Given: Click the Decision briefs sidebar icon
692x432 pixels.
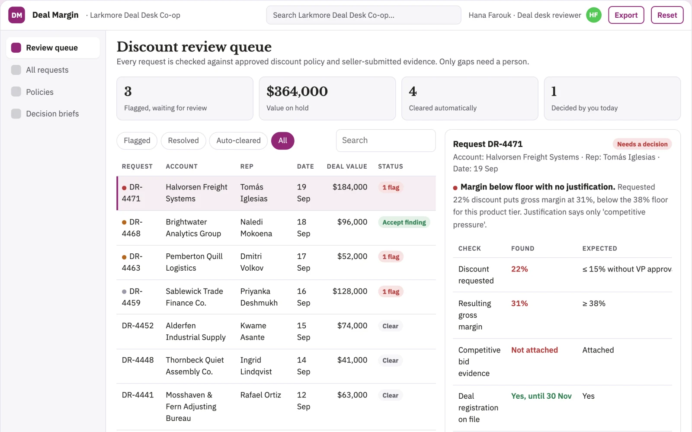Looking at the screenshot, I should [x=16, y=114].
